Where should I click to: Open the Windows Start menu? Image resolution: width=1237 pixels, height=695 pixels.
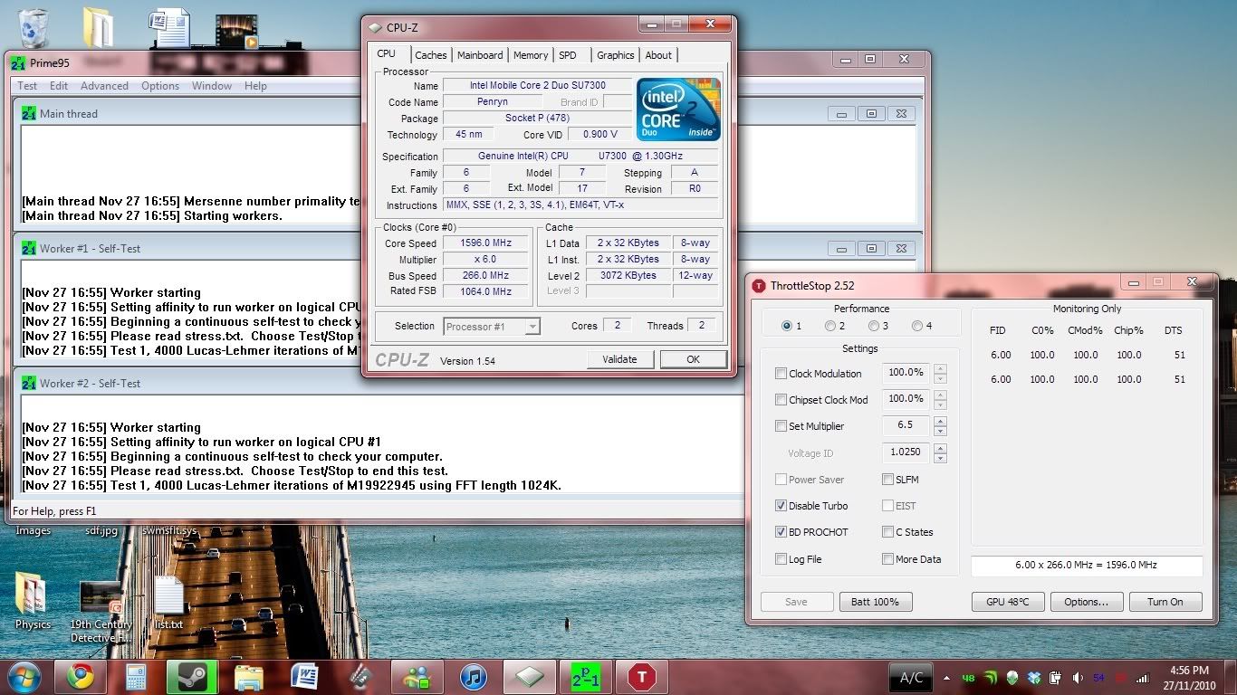pos(24,676)
